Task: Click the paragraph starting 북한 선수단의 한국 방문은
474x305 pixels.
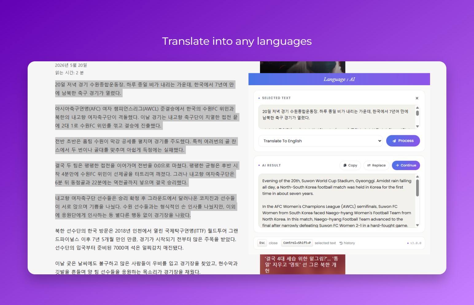Action: coord(147,239)
